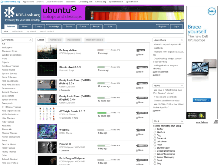Click the UPDATED badge on Conky Lucid Blue Polish
The image size is (220, 165).
[x=142, y=83]
